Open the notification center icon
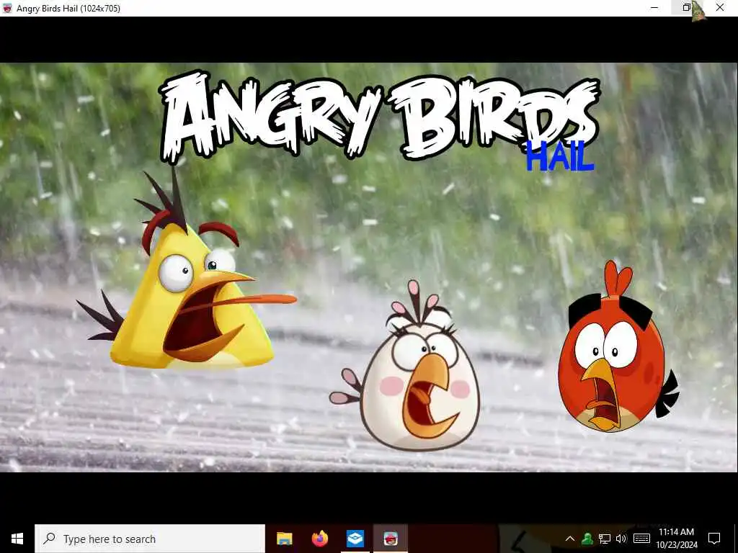 click(714, 539)
